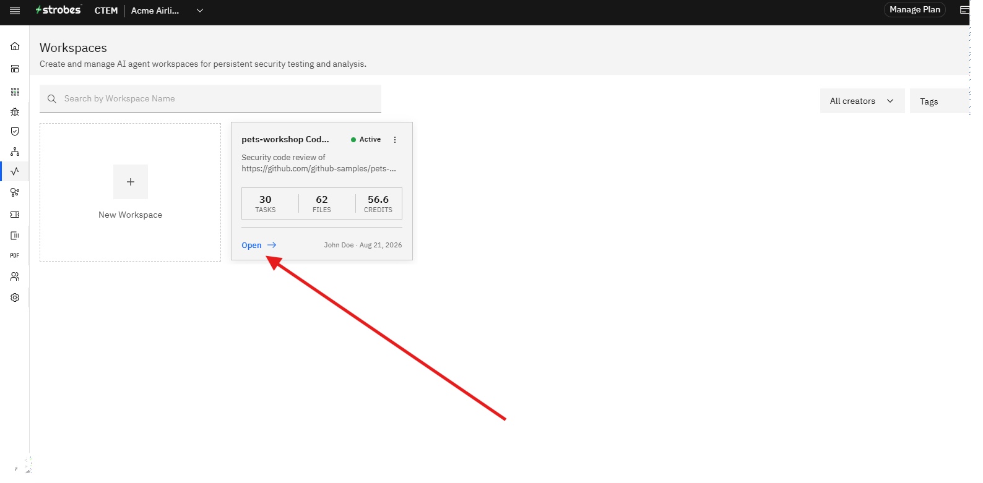
Task: Click the Manage Plan button
Action: tap(915, 9)
